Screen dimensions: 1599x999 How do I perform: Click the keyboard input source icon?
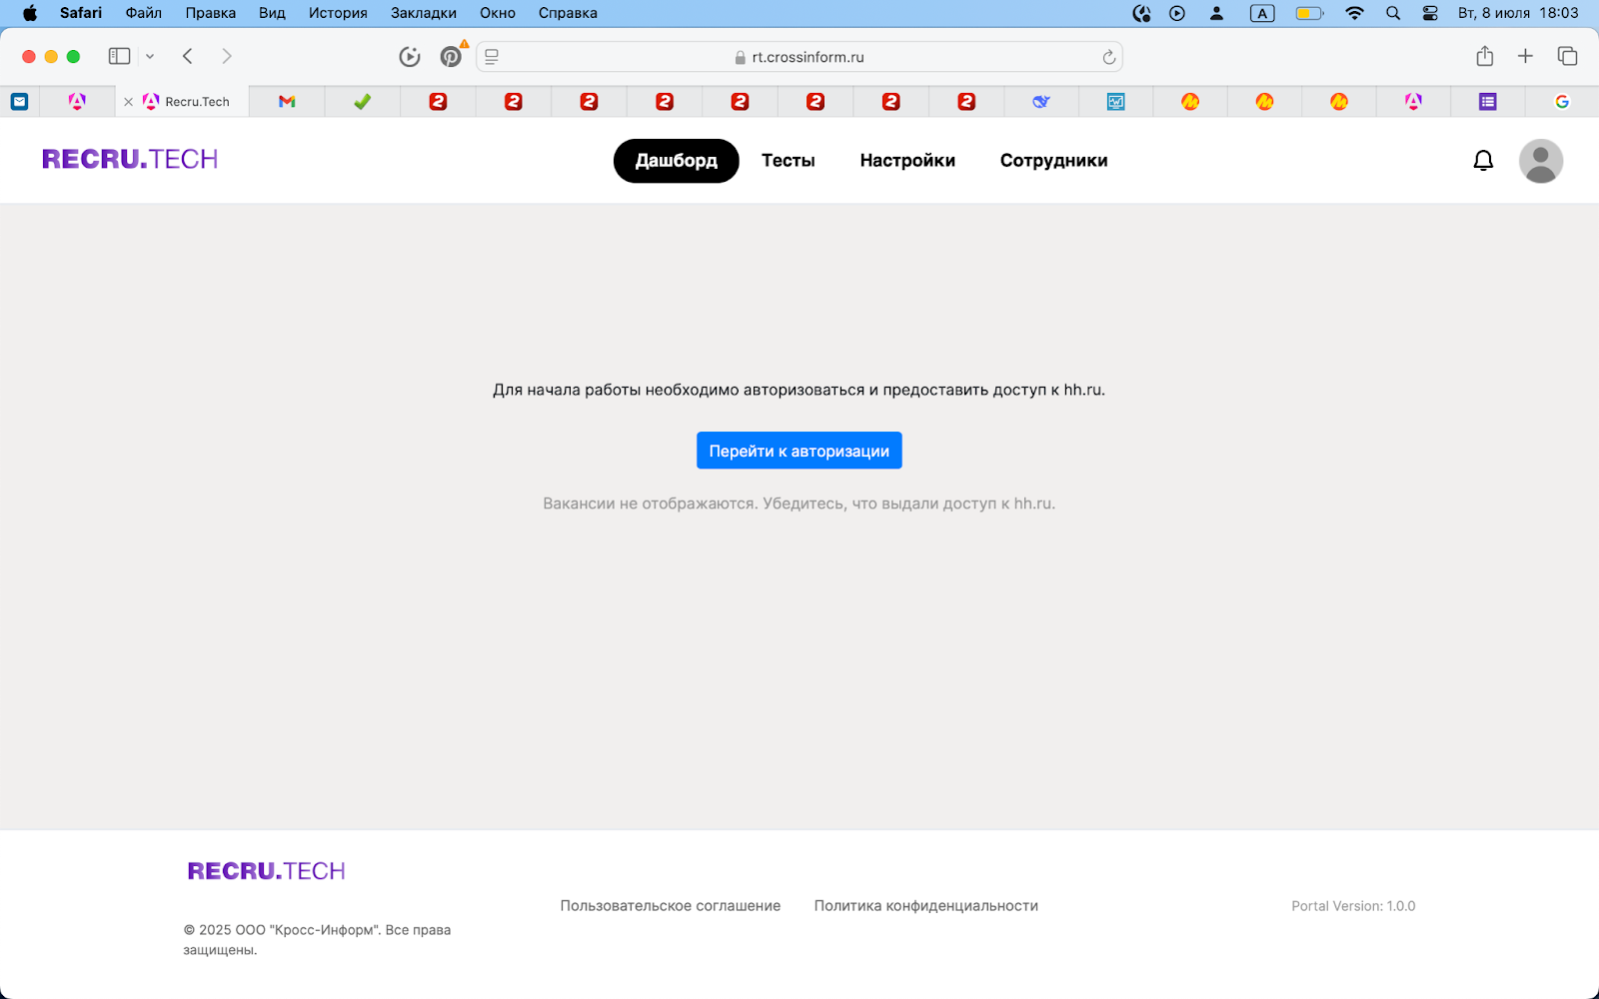tap(1262, 13)
